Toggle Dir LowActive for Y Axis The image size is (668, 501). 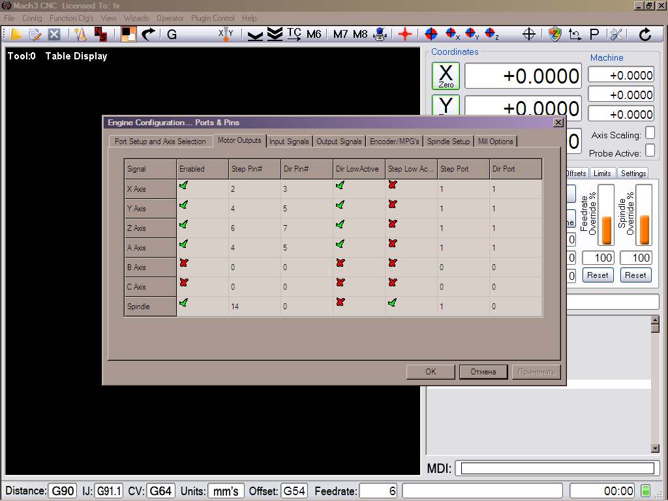(340, 205)
